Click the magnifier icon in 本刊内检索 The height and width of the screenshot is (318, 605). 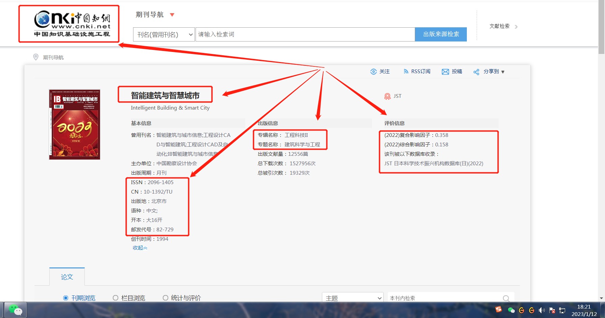[x=506, y=298]
